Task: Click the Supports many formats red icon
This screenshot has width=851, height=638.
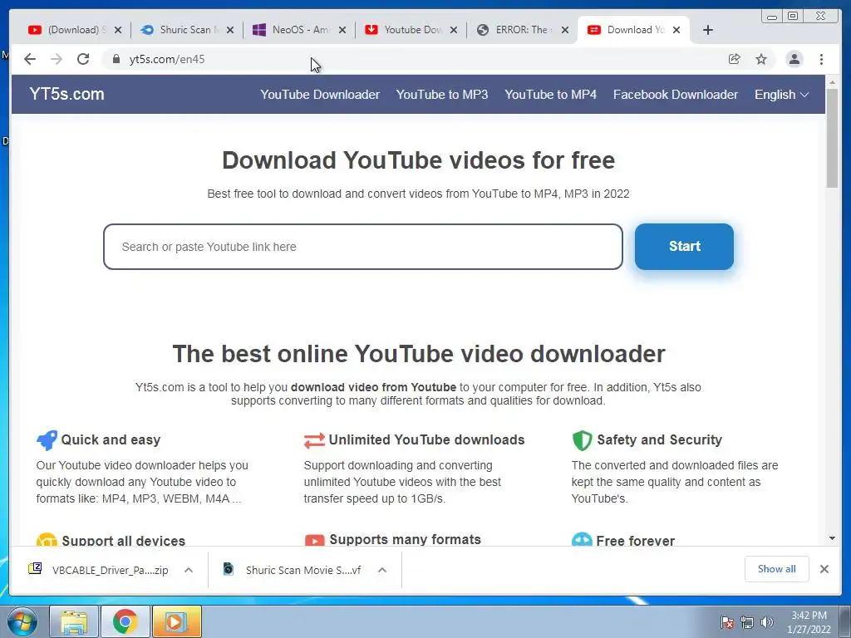Action: click(x=314, y=540)
